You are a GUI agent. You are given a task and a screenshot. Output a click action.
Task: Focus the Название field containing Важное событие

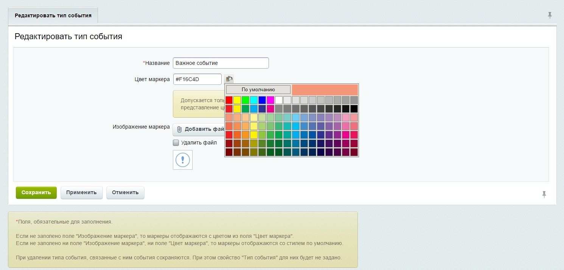click(221, 63)
